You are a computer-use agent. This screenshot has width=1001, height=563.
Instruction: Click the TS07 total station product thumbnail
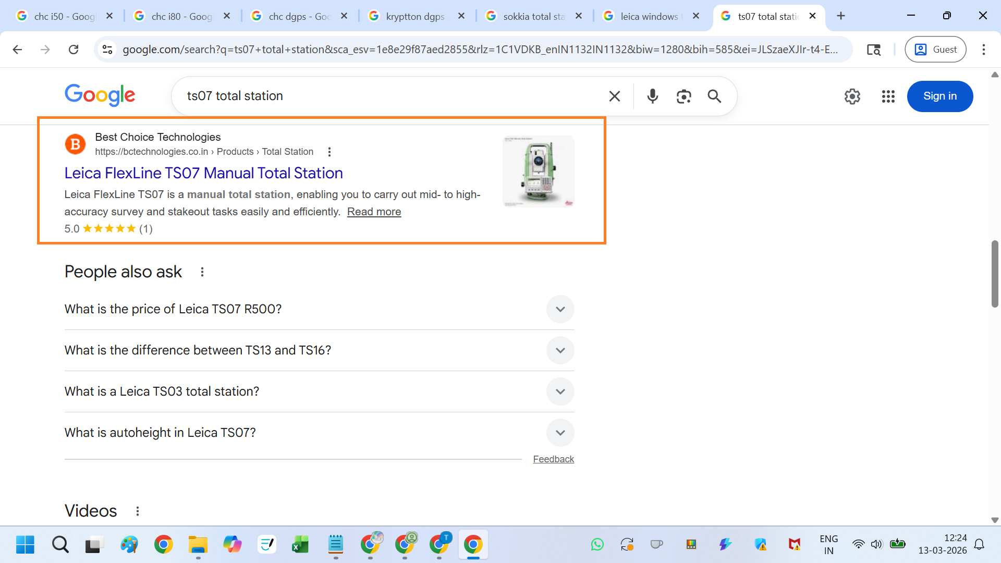click(538, 172)
